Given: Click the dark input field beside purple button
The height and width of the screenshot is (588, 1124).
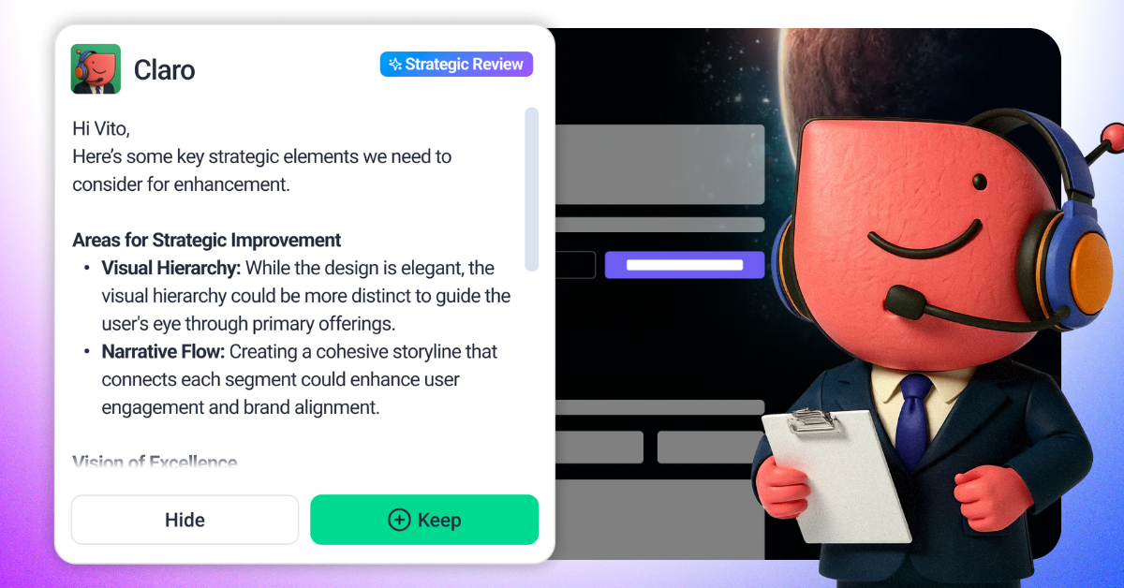Looking at the screenshot, I should click(576, 265).
